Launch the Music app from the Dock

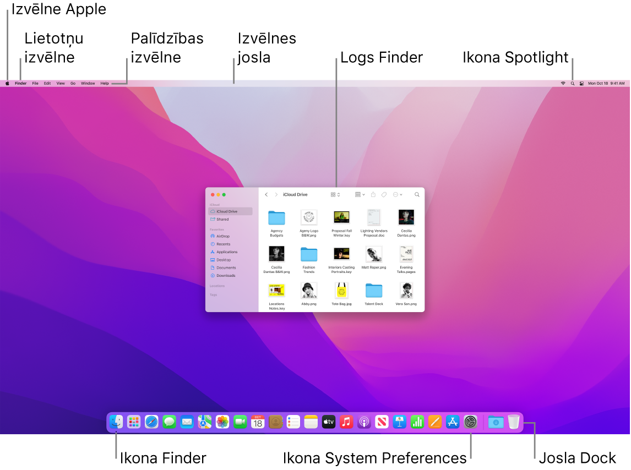[347, 422]
